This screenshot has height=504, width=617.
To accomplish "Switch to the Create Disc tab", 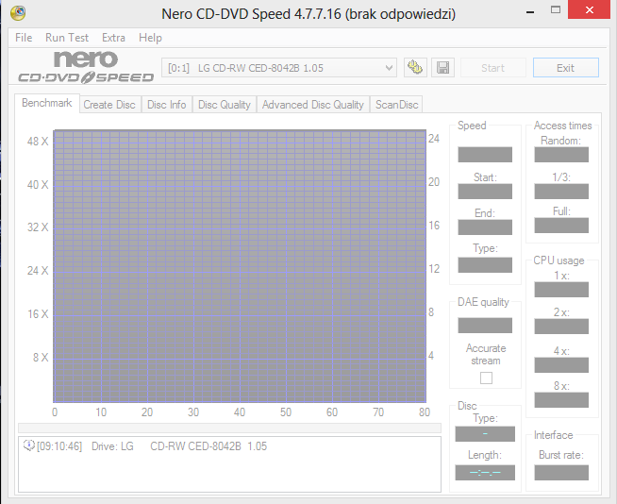I will [x=109, y=105].
